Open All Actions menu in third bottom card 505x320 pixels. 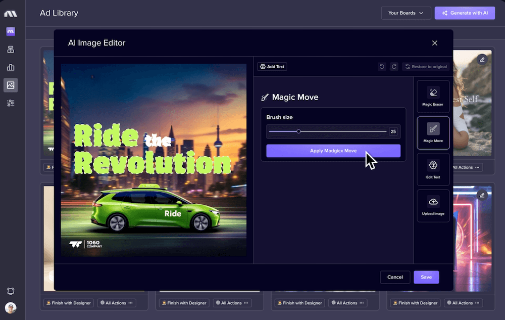pyautogui.click(x=347, y=303)
